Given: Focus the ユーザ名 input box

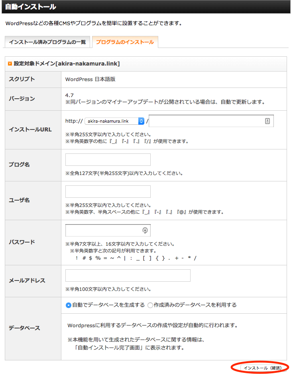Looking at the screenshot, I should 108,191.
